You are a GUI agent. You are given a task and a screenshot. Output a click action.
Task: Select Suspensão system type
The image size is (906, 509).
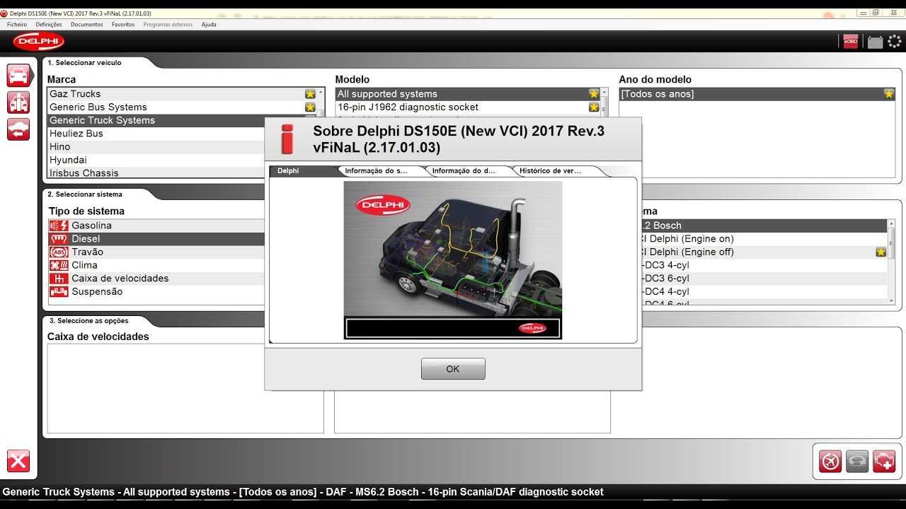click(x=156, y=291)
